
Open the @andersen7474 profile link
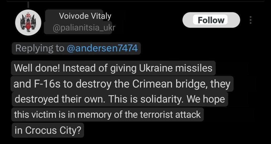102,48
